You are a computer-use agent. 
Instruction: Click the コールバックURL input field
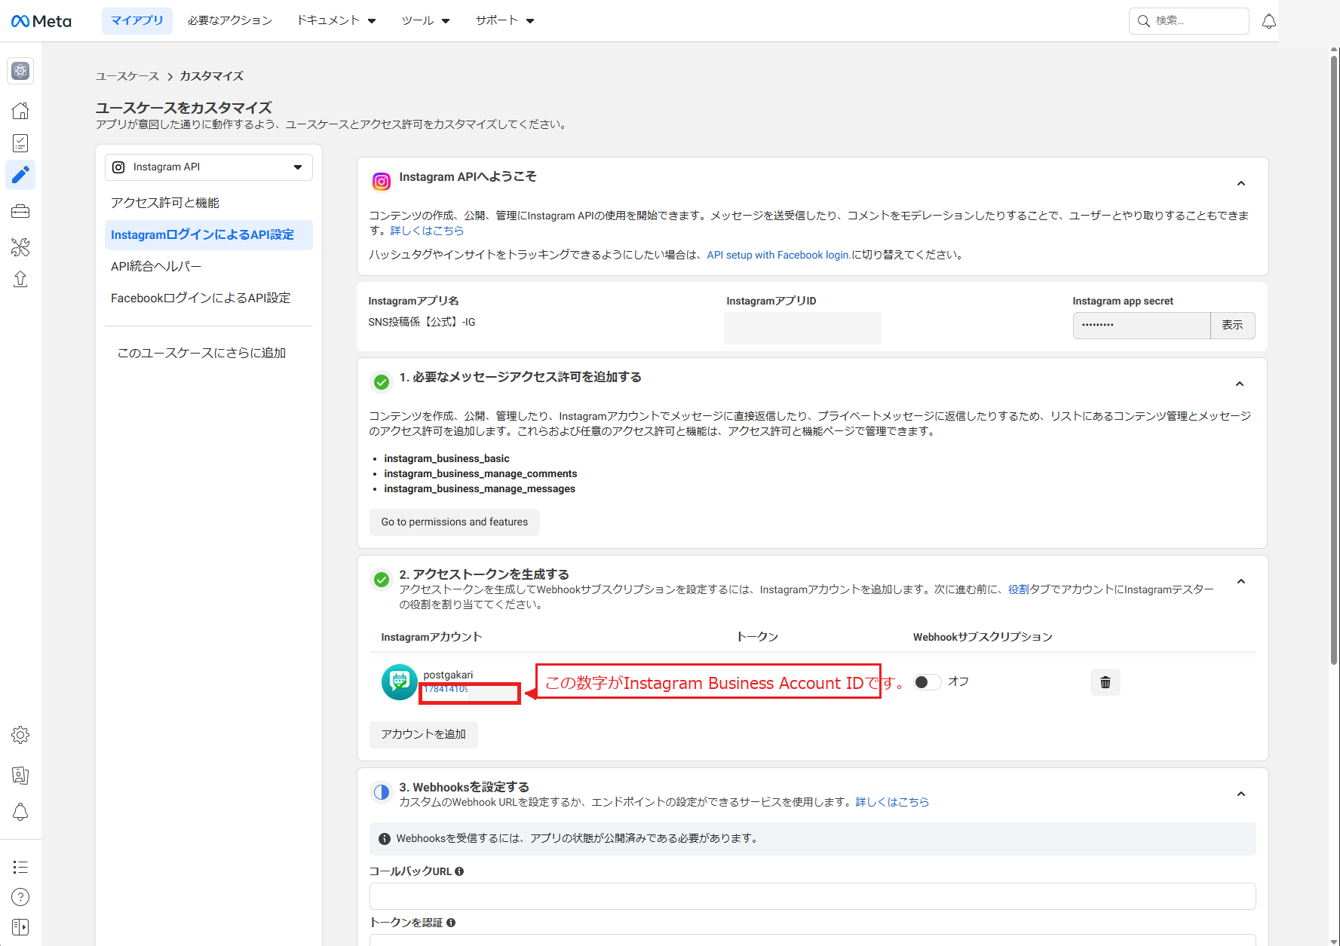(813, 896)
